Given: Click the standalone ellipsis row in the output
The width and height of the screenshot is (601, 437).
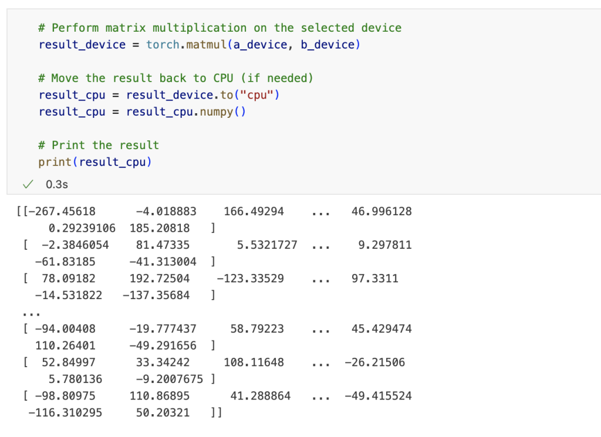Looking at the screenshot, I should [28, 312].
